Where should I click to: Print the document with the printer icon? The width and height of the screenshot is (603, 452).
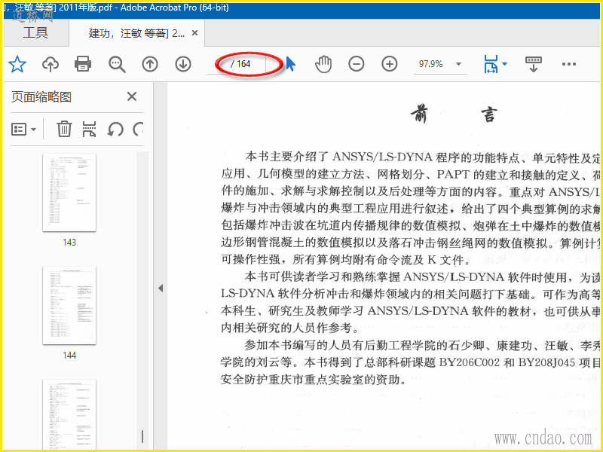[83, 64]
